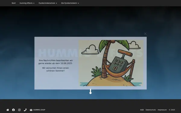Open the Instagram profile icon
This screenshot has height=113, width=181.
tap(19, 110)
